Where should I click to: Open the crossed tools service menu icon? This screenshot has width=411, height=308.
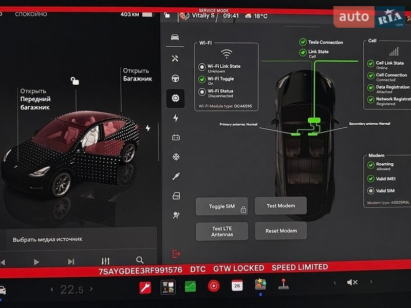click(175, 58)
